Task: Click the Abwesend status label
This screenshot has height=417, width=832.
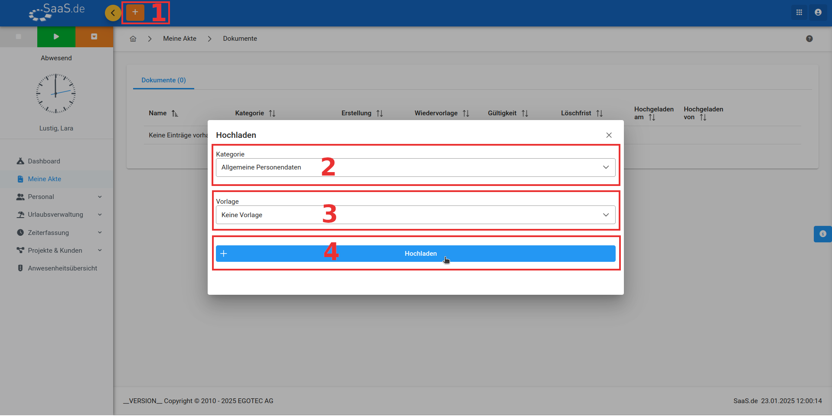Action: coord(56,58)
